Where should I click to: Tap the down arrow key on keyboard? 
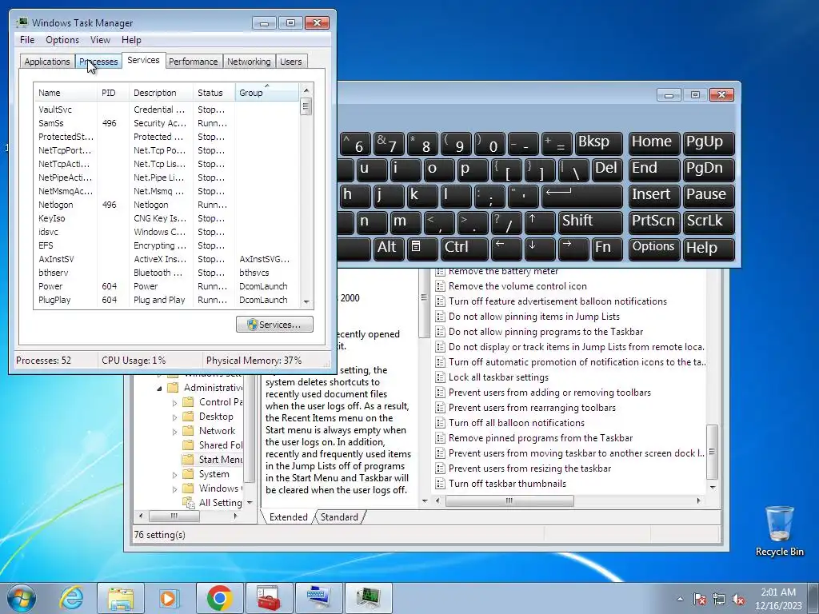540,248
